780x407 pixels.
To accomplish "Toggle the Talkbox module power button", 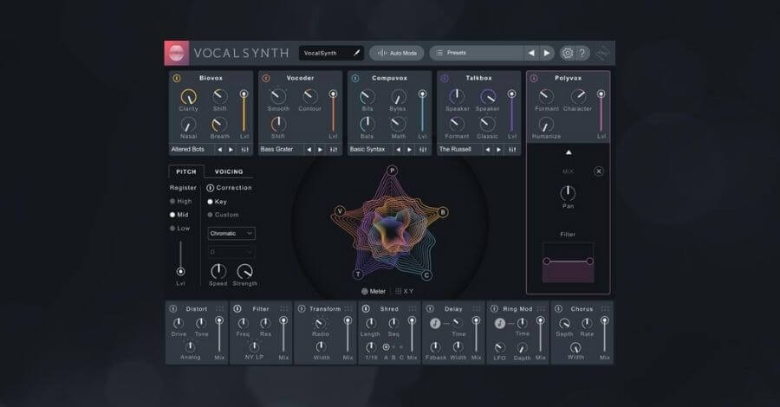I will tap(445, 79).
